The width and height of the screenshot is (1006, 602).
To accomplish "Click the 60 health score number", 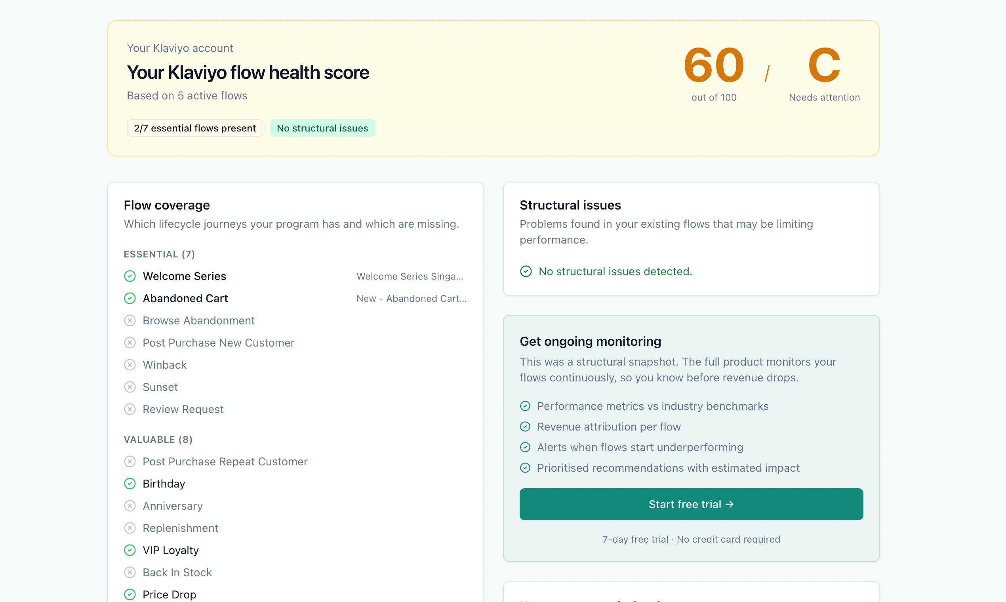I will (714, 65).
